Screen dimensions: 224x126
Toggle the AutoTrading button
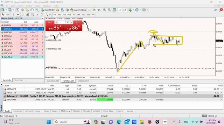coord(78,10)
